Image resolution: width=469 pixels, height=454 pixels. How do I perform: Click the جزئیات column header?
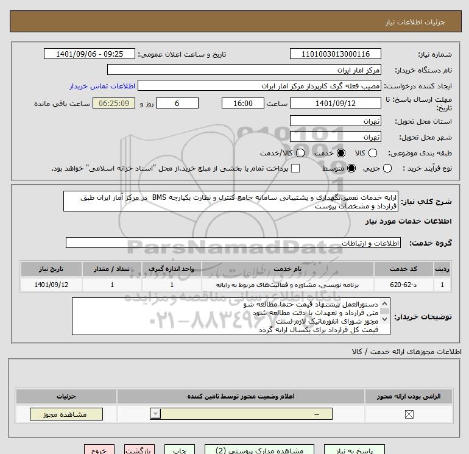click(x=66, y=396)
